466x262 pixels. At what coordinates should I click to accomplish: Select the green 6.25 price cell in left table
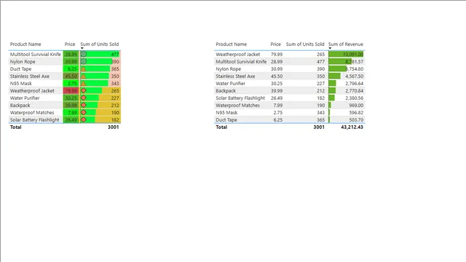tap(71, 69)
